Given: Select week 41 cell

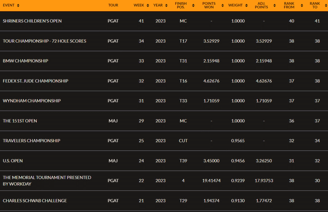Looking at the screenshot, I should [141, 21].
